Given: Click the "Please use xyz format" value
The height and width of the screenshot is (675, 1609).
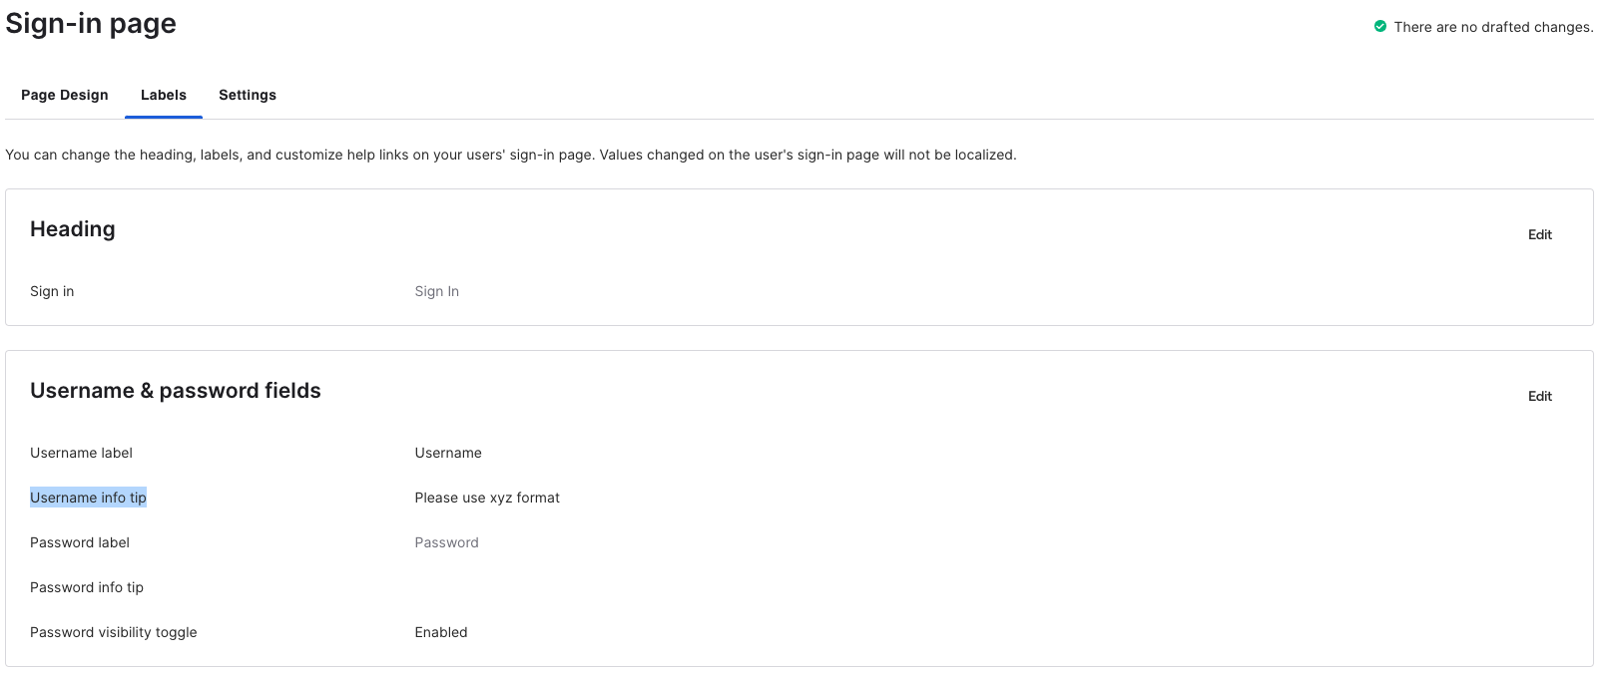Looking at the screenshot, I should tap(487, 498).
